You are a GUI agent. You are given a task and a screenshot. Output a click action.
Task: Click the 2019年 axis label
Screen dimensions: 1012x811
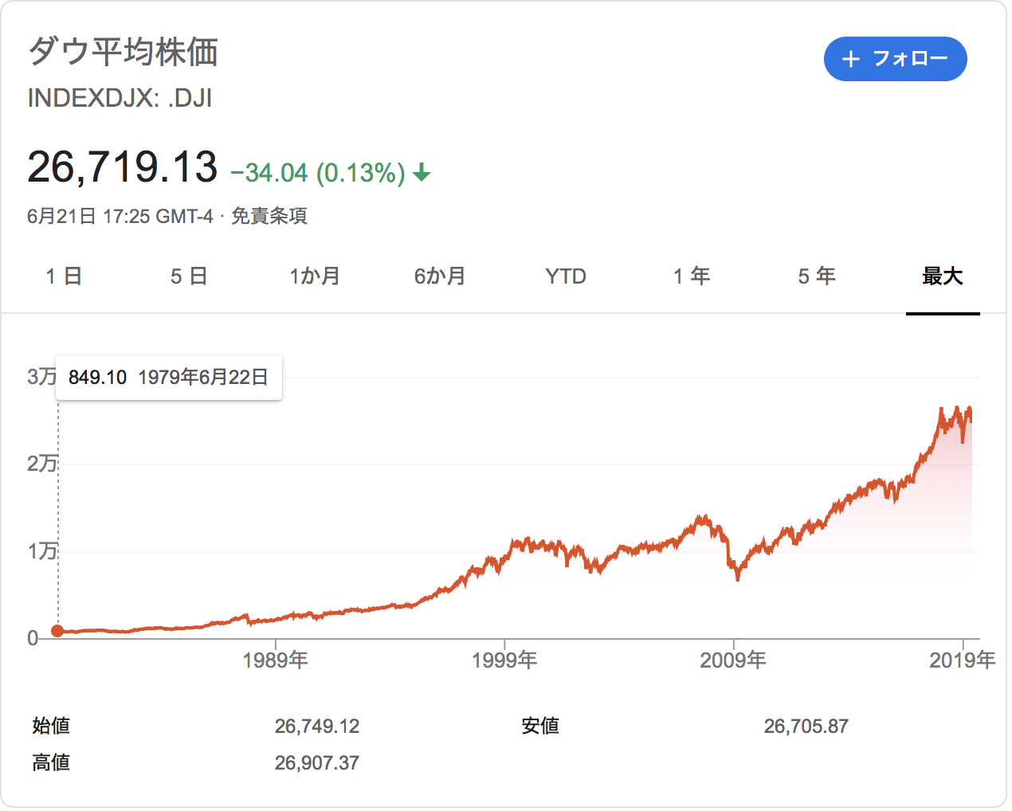pyautogui.click(x=963, y=660)
